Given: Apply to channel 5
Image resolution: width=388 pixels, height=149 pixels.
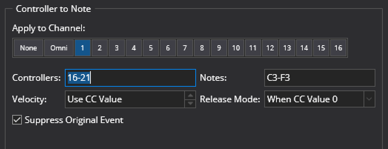Looking at the screenshot, I should click(151, 48).
